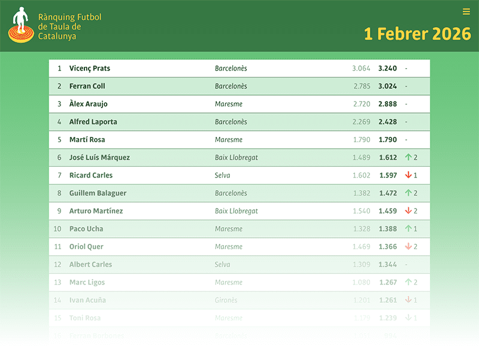479x346 pixels.
Task: Click Martí Rosa's score 1.790 in bold
Action: click(x=388, y=140)
